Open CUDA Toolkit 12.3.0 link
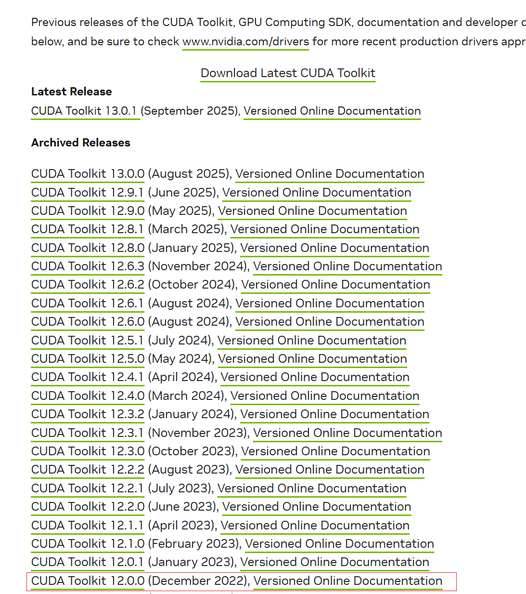 point(88,451)
